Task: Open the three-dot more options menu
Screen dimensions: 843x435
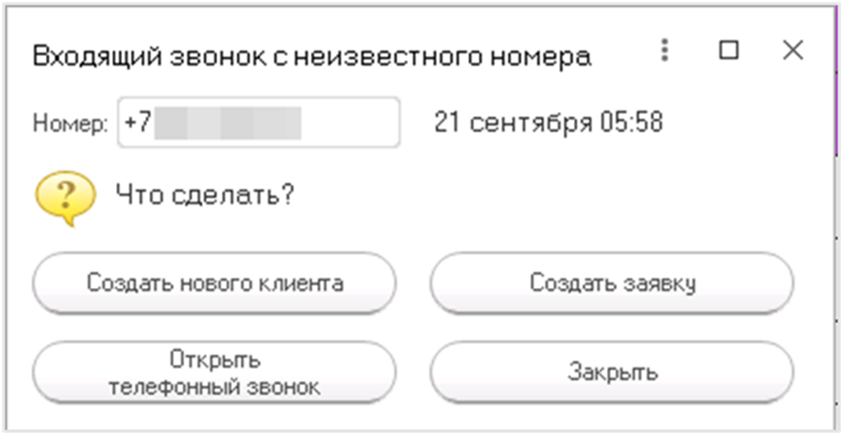Action: (665, 51)
